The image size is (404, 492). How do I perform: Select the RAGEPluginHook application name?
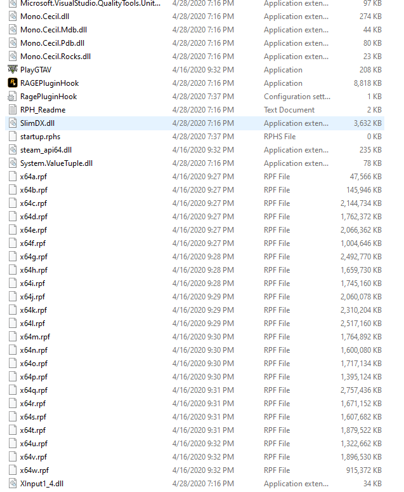[49, 83]
